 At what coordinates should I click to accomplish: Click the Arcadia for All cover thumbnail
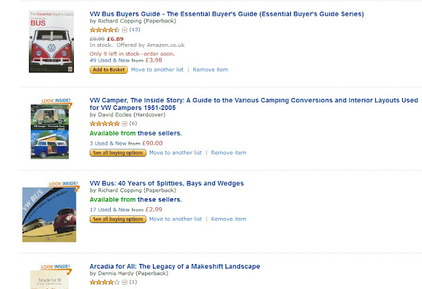click(x=49, y=280)
